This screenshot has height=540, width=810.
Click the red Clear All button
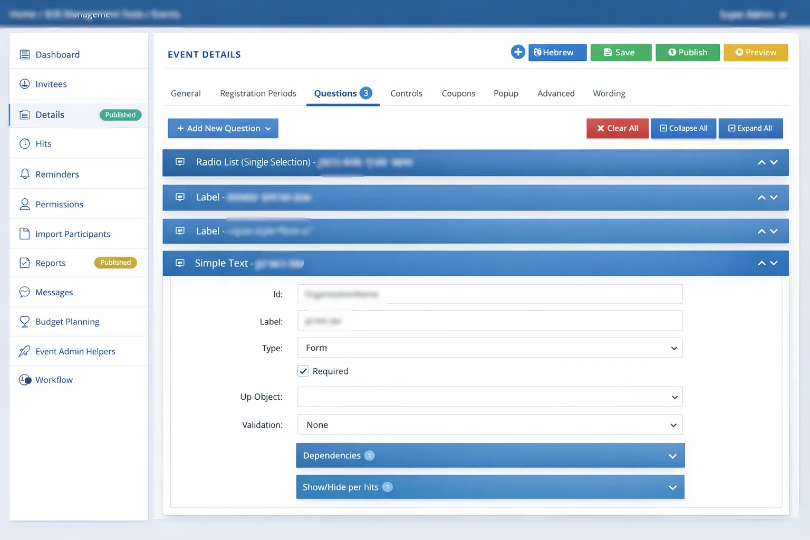pos(618,128)
